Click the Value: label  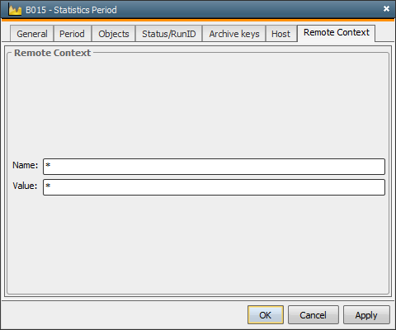click(x=25, y=186)
